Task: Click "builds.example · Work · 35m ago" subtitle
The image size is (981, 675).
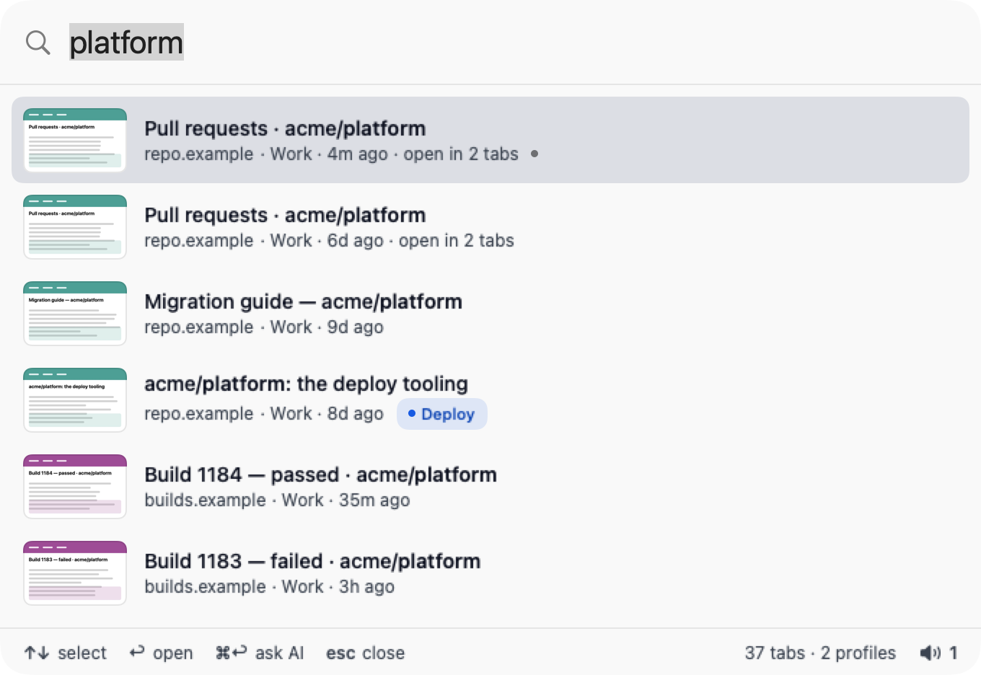Action: click(x=277, y=500)
